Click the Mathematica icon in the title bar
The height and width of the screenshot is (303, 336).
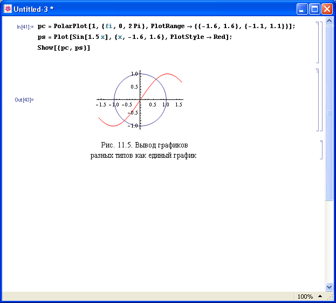click(x=8, y=9)
